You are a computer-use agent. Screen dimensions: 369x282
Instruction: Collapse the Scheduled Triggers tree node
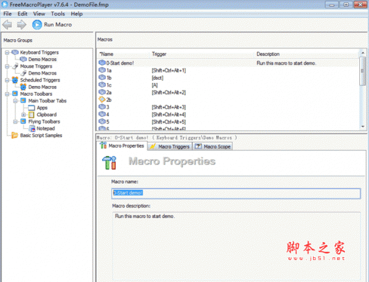point(7,80)
